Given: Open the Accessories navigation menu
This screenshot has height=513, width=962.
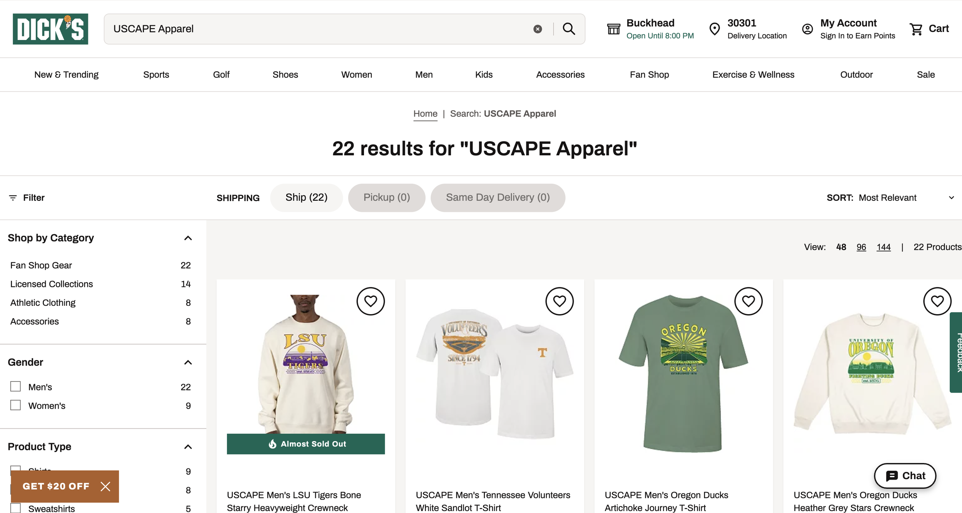Looking at the screenshot, I should (x=560, y=75).
